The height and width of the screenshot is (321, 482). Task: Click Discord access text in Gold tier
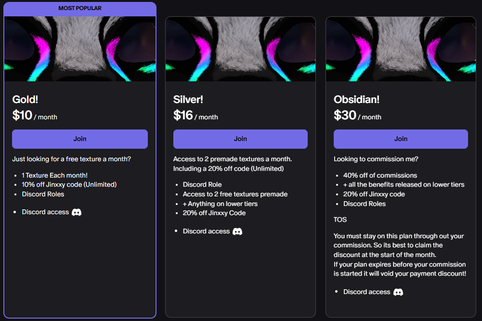pos(45,212)
